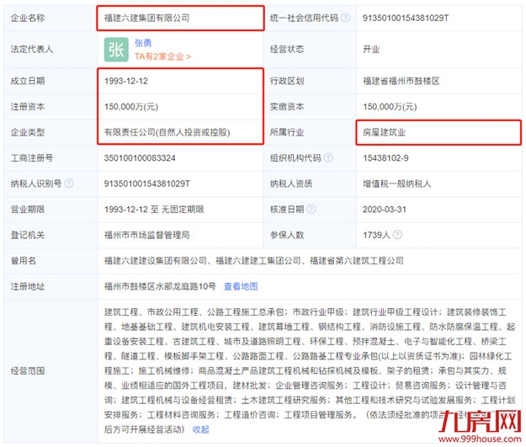The width and height of the screenshot is (526, 447).
Task: Open legal representative 张勇 profile link
Action: pos(143,43)
